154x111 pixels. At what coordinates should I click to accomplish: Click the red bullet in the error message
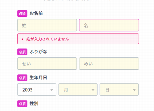coord(22,39)
